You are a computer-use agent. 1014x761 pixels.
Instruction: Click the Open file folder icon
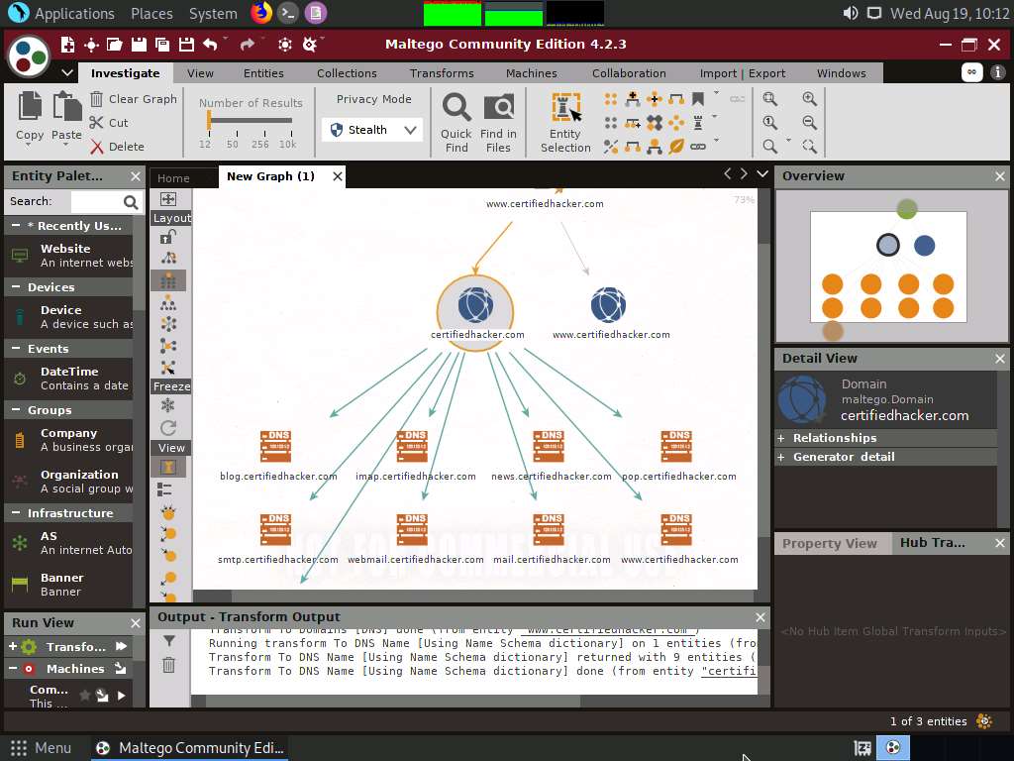(x=115, y=44)
